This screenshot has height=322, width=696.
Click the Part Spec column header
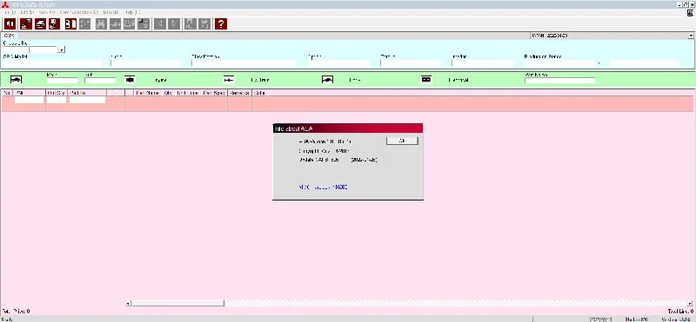click(214, 93)
